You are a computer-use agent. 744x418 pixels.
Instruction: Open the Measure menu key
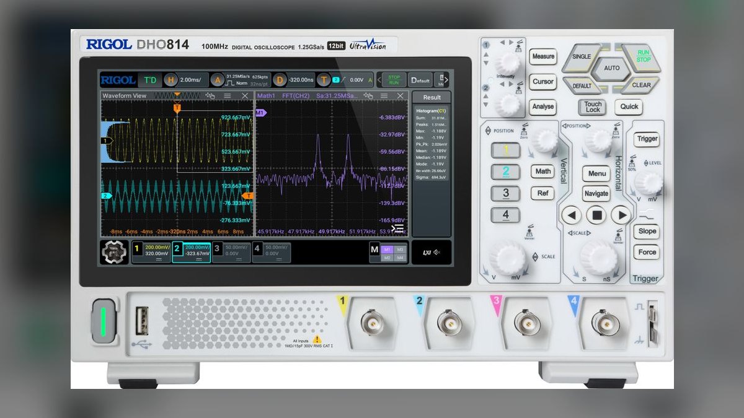coord(542,56)
